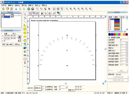
Task: Click the red light (F1) button
Action: pyautogui.click(x=31, y=88)
